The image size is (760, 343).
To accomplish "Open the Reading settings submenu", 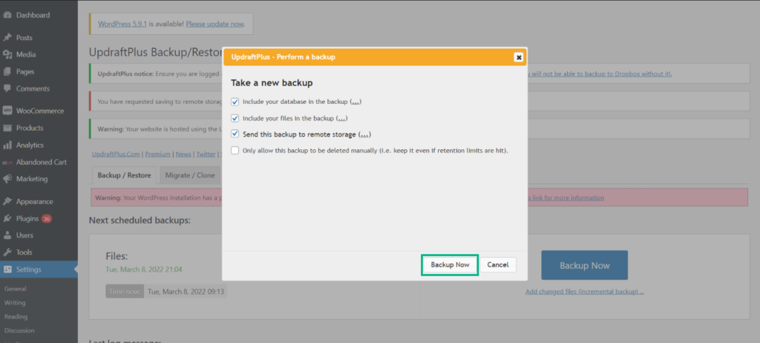I will click(16, 316).
